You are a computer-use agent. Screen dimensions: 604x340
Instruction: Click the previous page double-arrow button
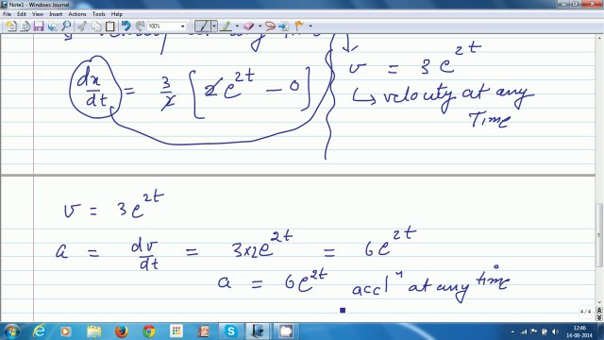(x=599, y=311)
